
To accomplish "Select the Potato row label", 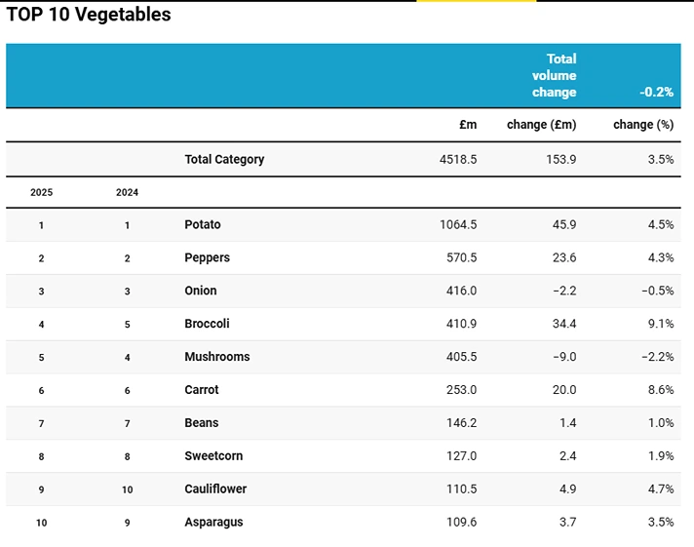I will [x=203, y=224].
